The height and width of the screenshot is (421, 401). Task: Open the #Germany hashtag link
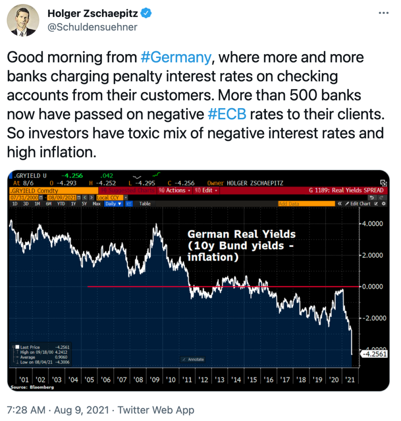(x=176, y=58)
